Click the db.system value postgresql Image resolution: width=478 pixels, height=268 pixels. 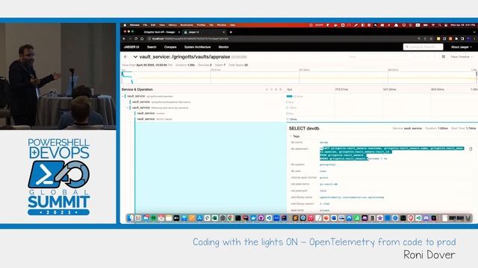coord(328,165)
